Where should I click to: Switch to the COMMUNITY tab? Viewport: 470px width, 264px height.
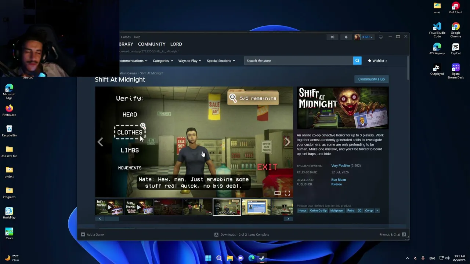click(x=152, y=44)
